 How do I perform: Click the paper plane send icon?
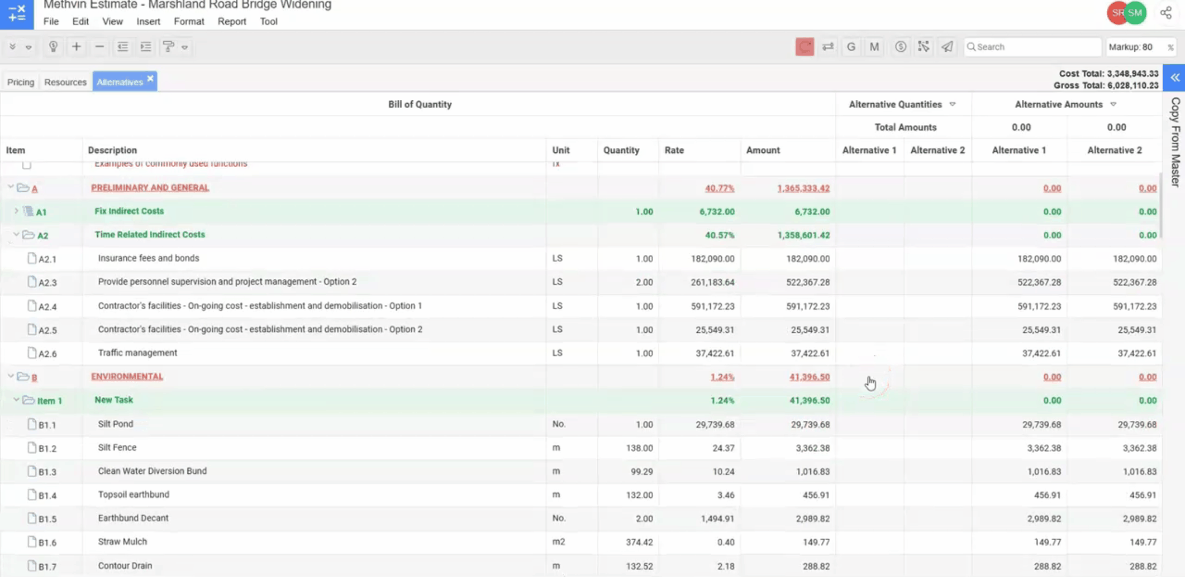pos(947,47)
